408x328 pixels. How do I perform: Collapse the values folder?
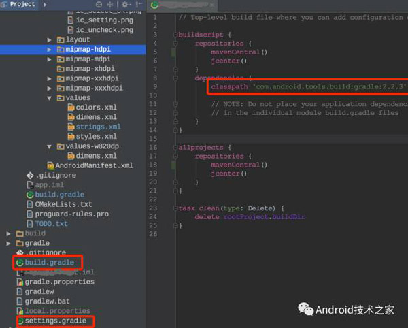pyautogui.click(x=49, y=98)
